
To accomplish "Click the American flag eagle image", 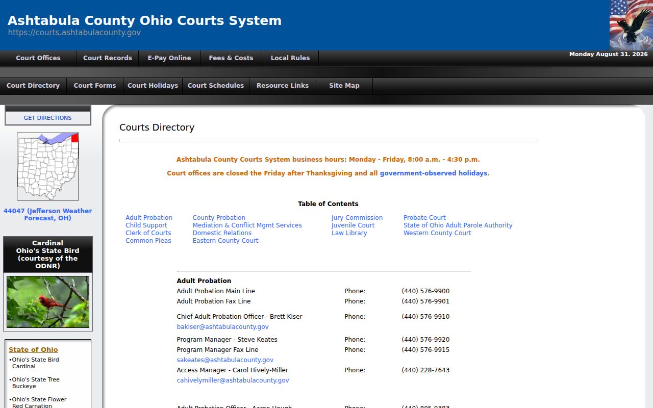I will 631,25.
